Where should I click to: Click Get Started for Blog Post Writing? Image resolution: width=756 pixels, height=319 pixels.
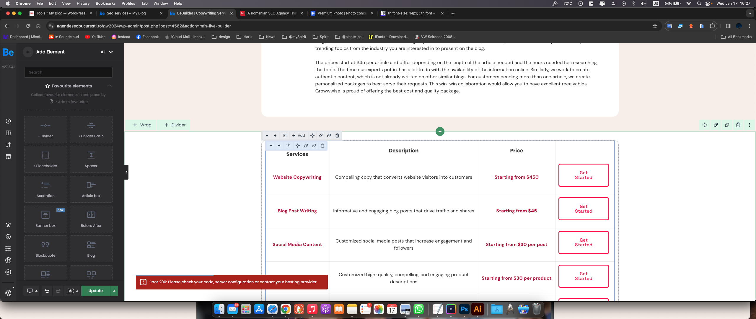point(584,208)
